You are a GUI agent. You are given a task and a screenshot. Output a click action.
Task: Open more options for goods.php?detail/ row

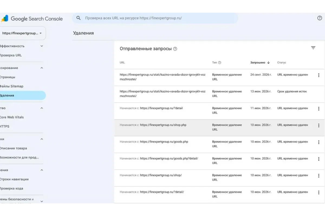point(318,159)
